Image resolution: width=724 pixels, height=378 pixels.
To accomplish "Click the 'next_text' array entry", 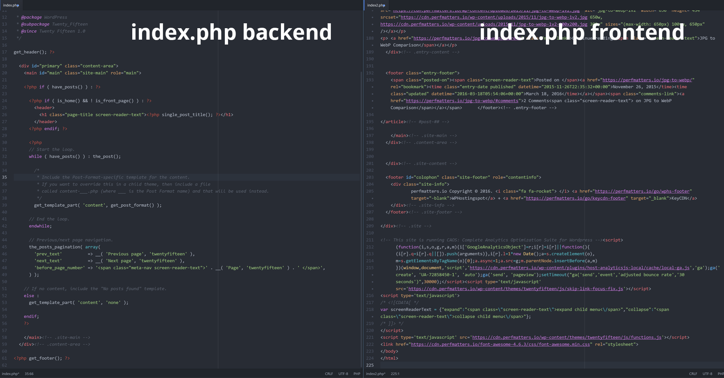I will point(109,261).
